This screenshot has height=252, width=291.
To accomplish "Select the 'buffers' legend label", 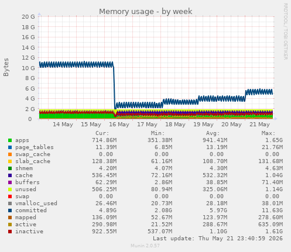I will 28,182.
